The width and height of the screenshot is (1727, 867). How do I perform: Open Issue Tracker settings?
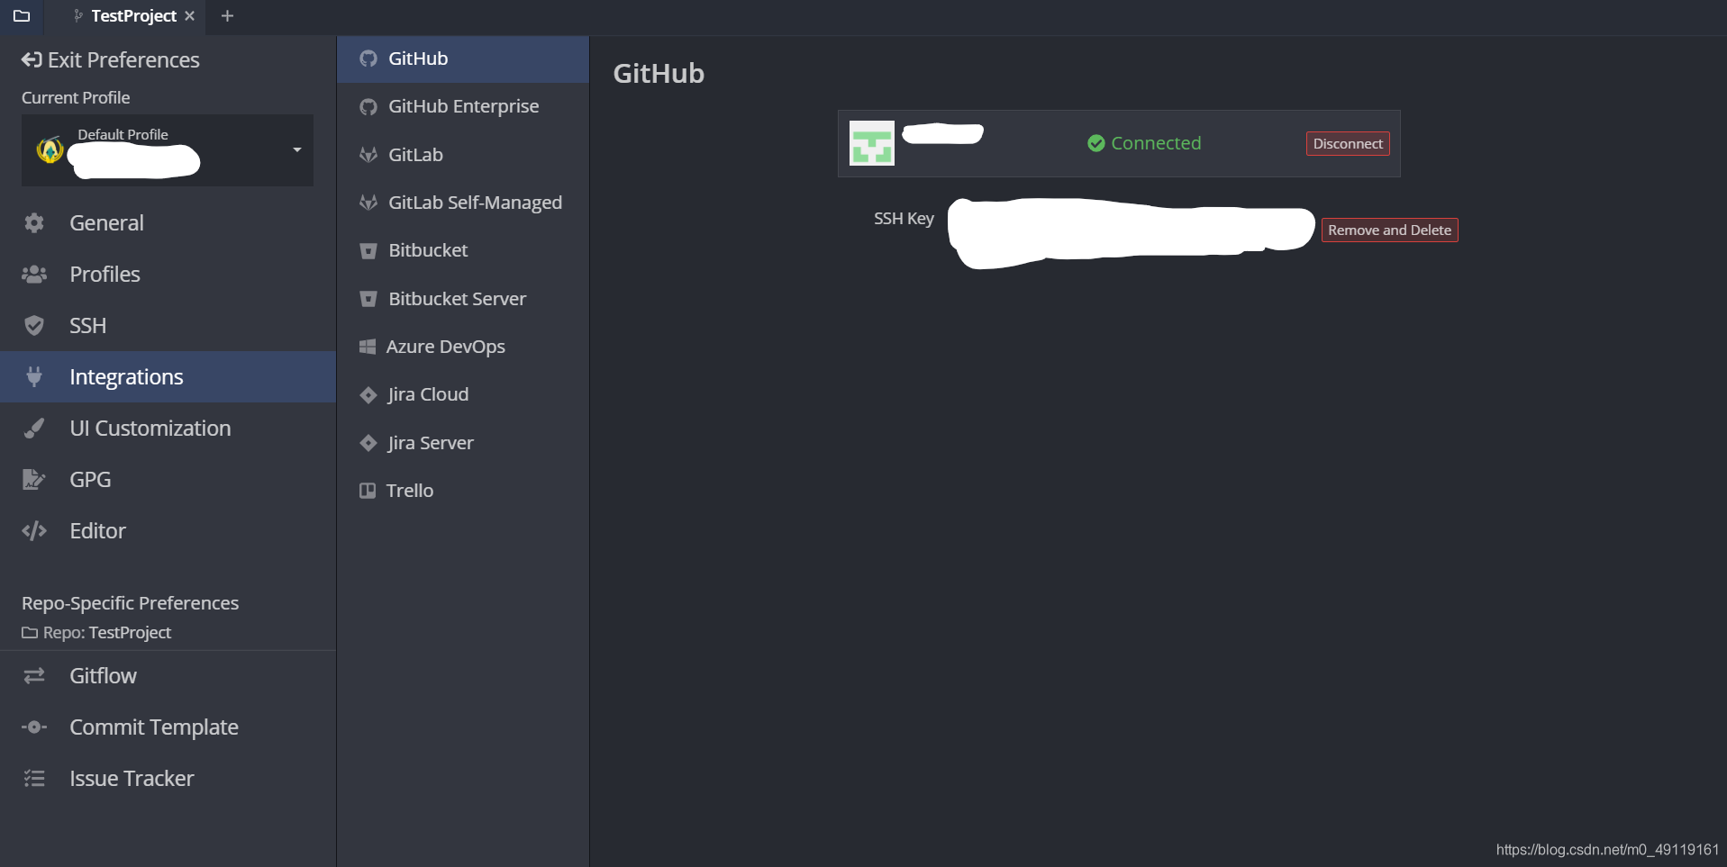pyautogui.click(x=168, y=779)
